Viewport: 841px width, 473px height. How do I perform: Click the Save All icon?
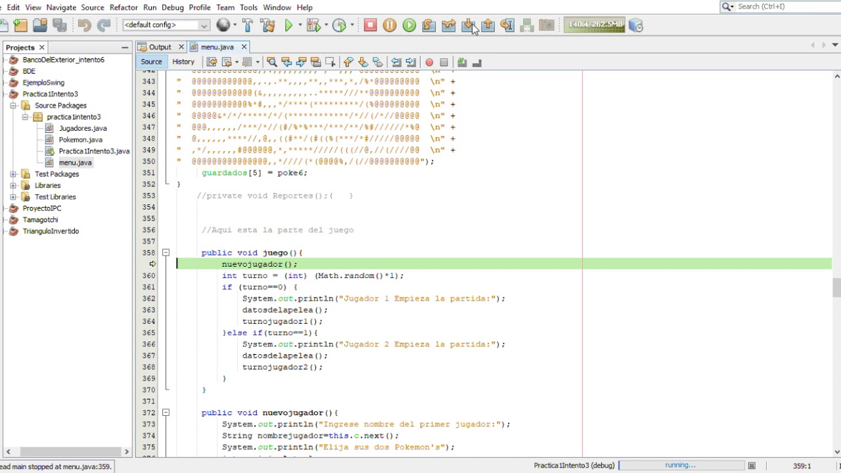60,26
